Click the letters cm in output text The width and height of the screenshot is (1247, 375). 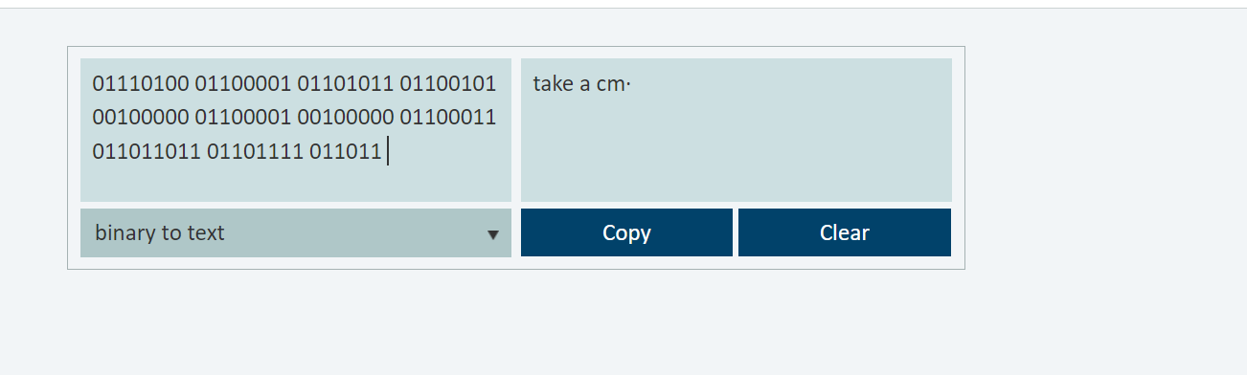(x=609, y=84)
